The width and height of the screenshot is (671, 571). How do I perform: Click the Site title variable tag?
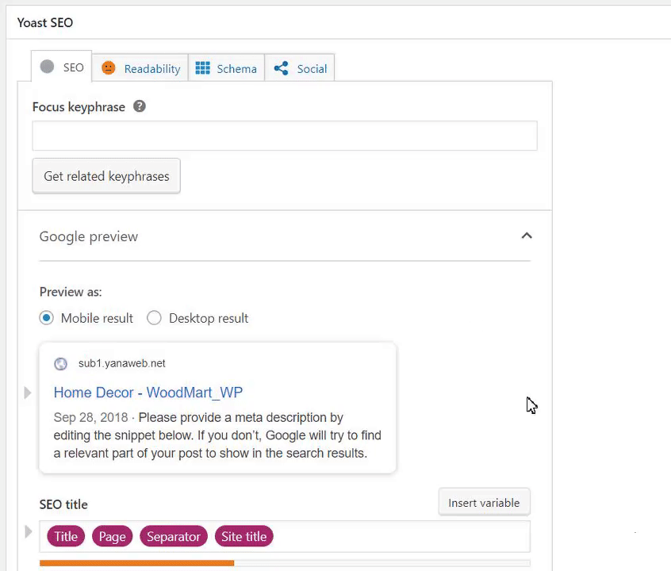(x=244, y=536)
